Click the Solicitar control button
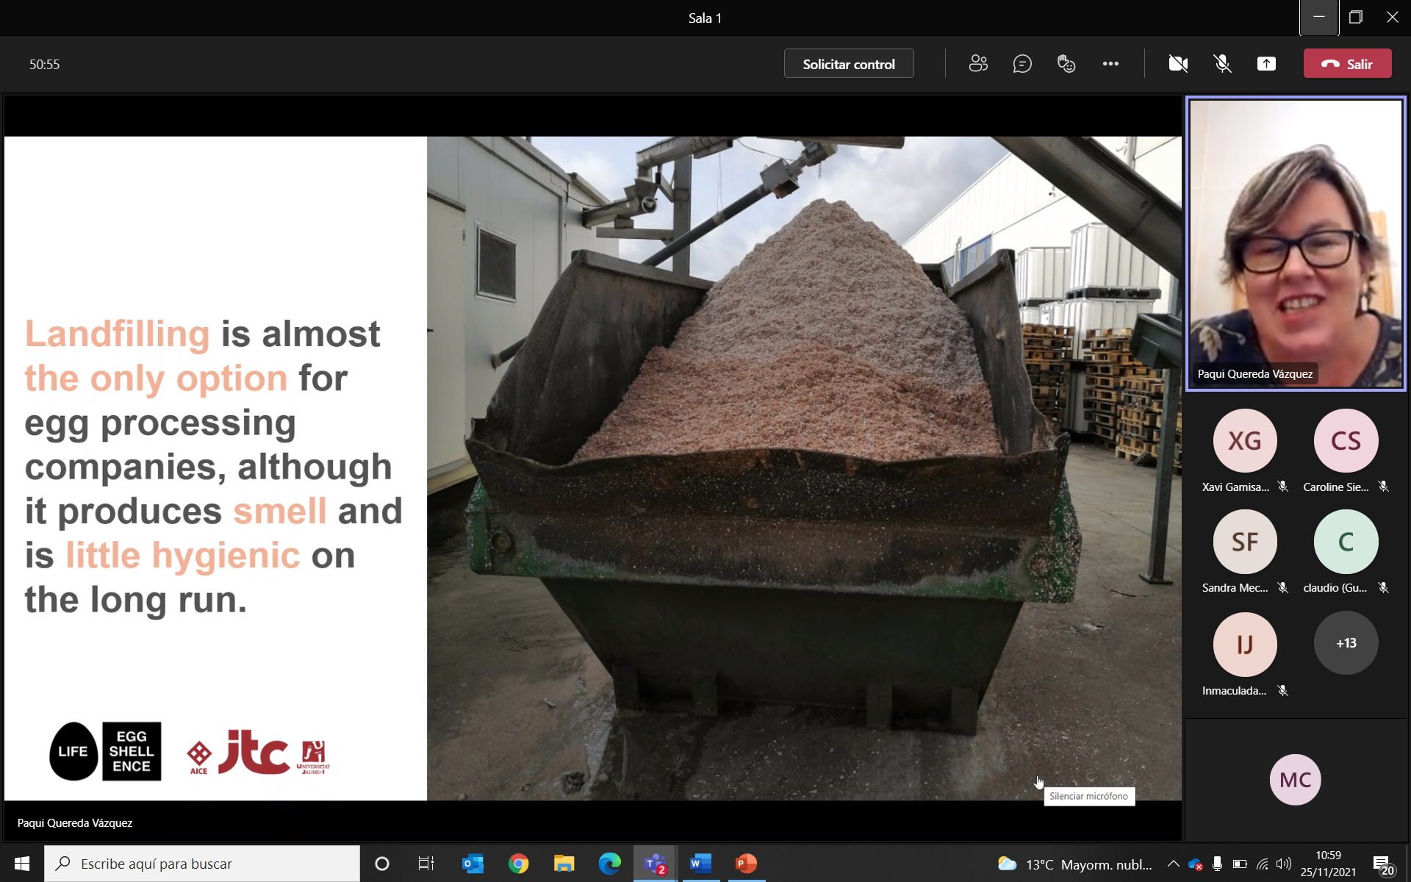The width and height of the screenshot is (1411, 882). (x=849, y=64)
